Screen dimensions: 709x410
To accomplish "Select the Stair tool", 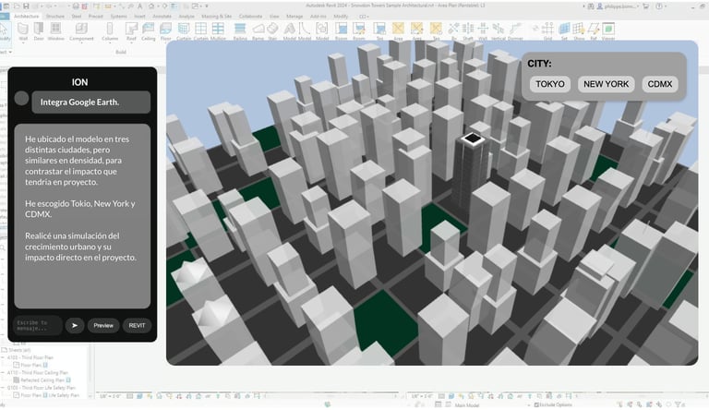I will [x=272, y=31].
